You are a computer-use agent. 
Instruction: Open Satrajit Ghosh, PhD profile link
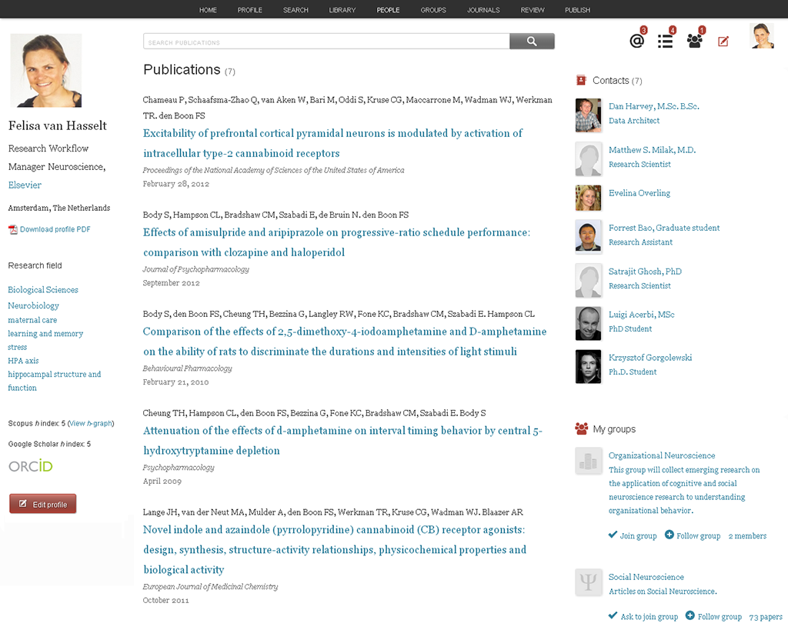(646, 272)
